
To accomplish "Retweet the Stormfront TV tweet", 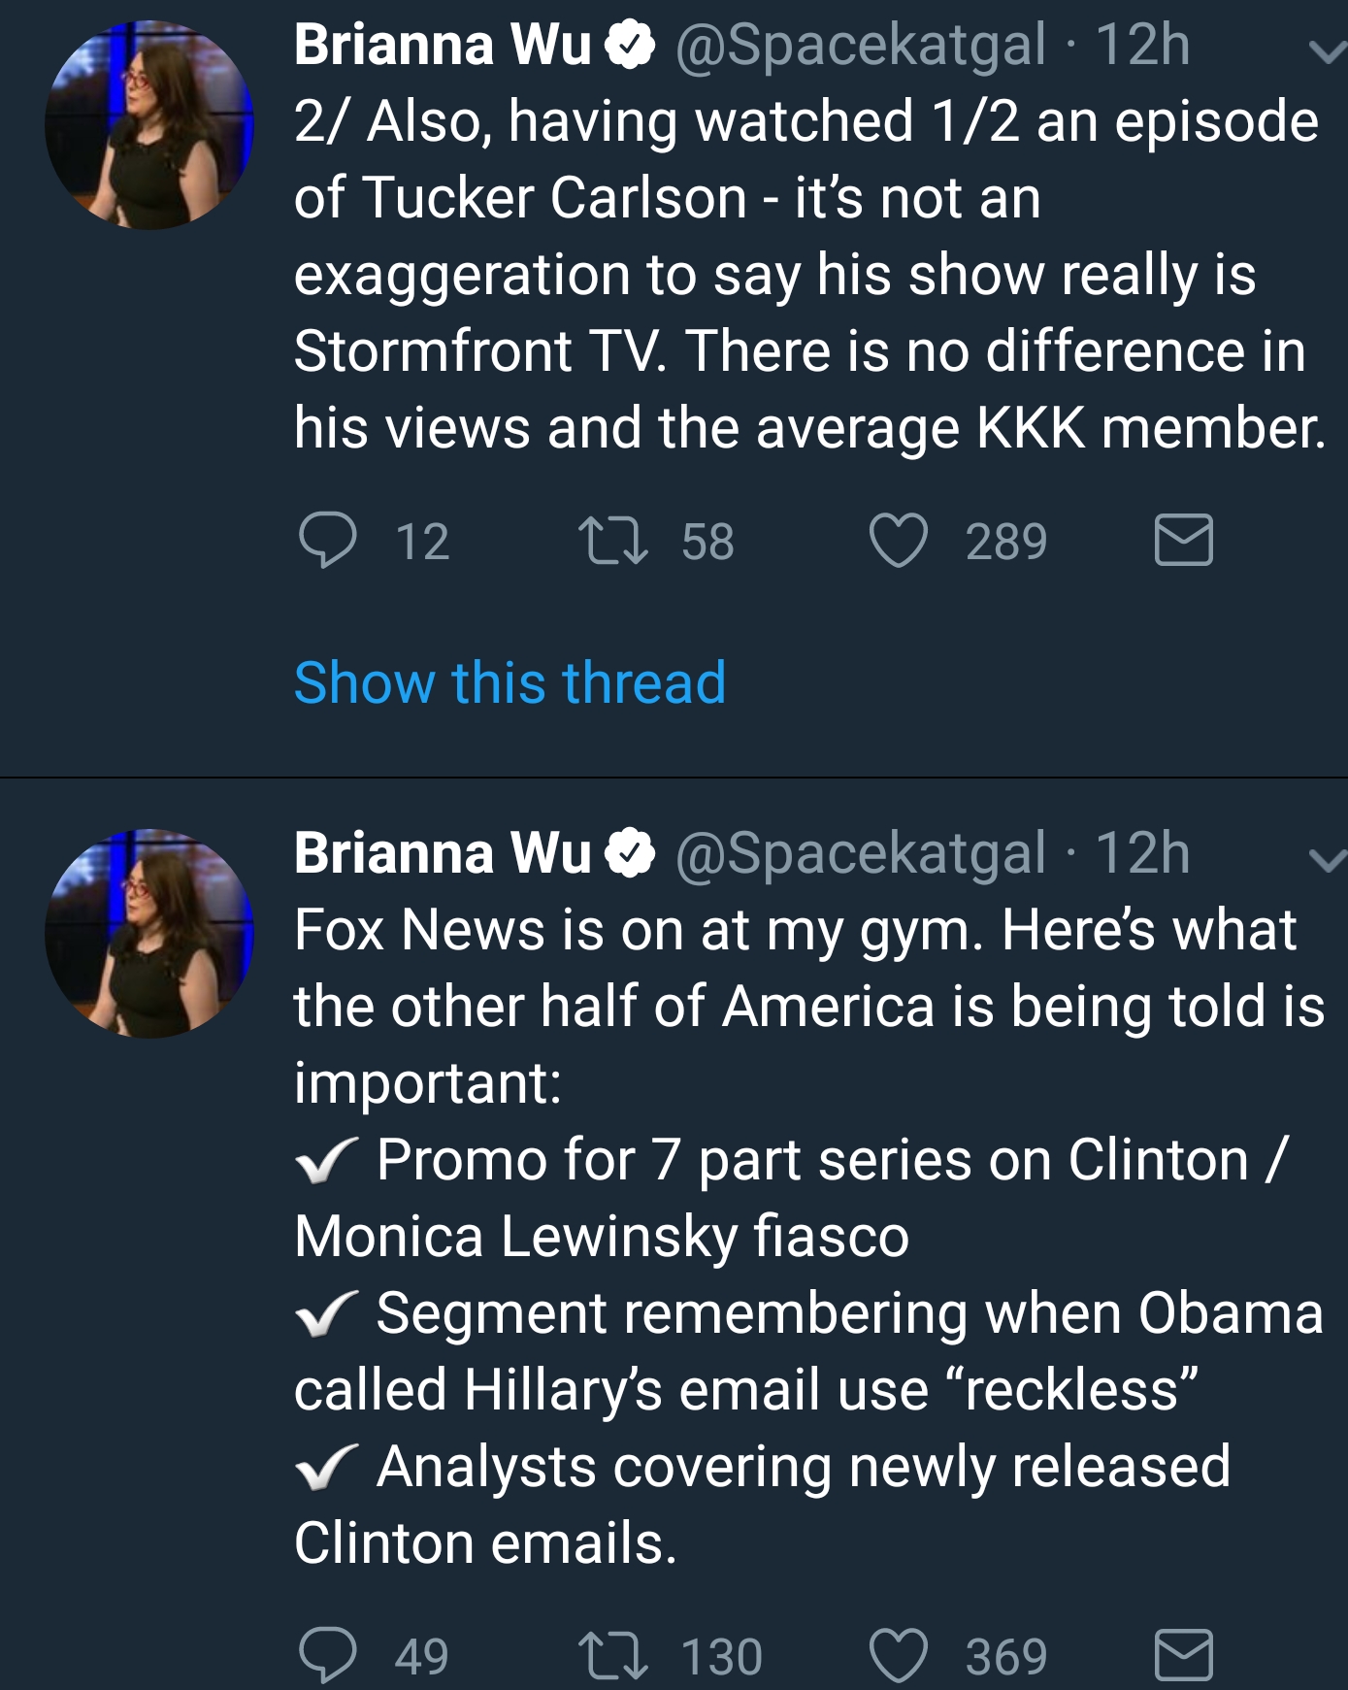I will [612, 541].
